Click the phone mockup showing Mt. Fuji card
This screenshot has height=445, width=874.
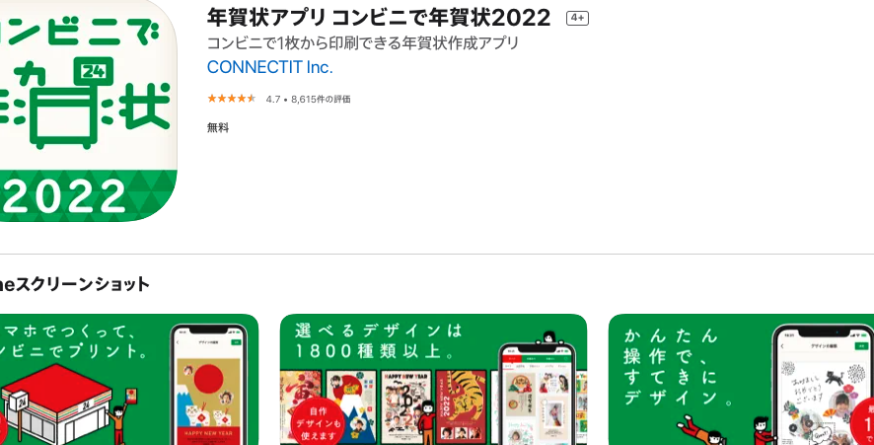click(208, 384)
